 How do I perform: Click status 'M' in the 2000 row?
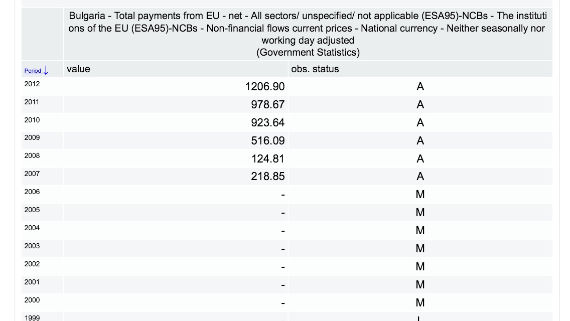click(420, 303)
